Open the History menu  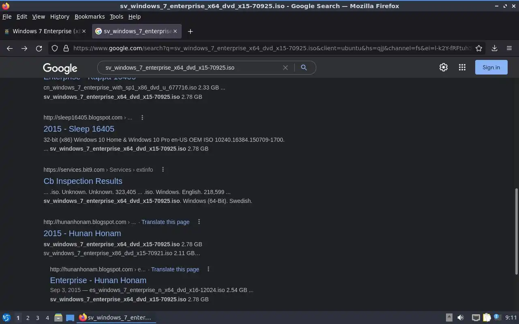click(60, 17)
